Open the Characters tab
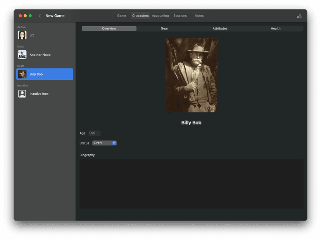Viewport: 321px width, 239px height. tap(140, 16)
